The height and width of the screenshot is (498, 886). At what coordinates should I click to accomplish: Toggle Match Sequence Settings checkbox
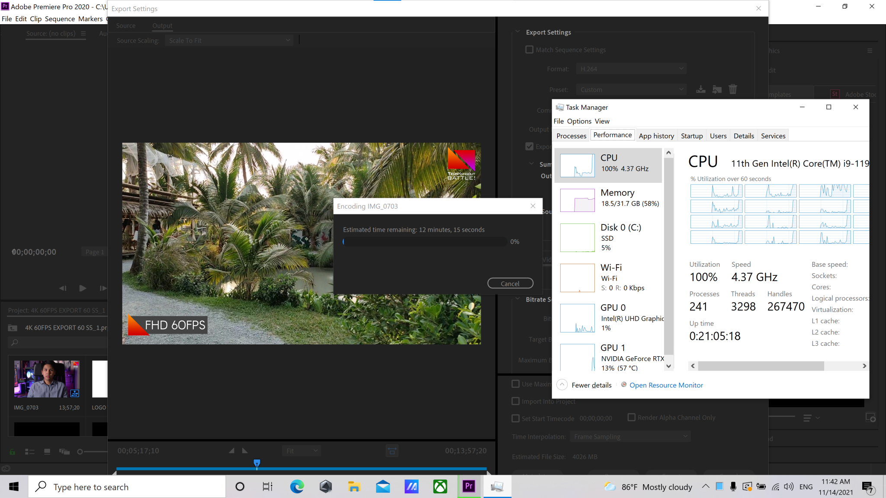click(529, 50)
